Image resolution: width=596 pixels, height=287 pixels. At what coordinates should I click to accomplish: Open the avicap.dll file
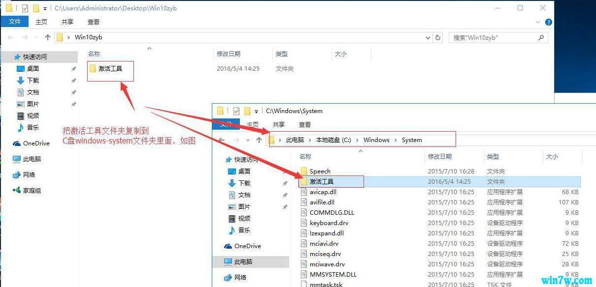coord(323,192)
